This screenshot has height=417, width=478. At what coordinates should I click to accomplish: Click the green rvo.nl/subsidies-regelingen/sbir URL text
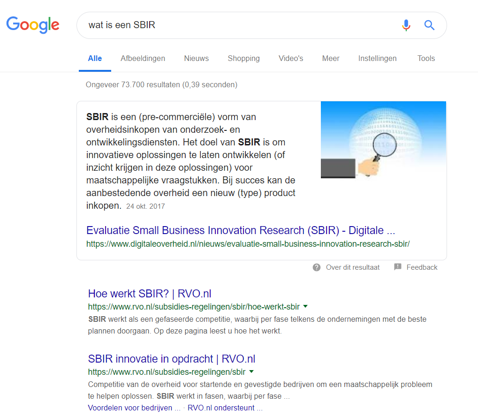[x=167, y=372]
